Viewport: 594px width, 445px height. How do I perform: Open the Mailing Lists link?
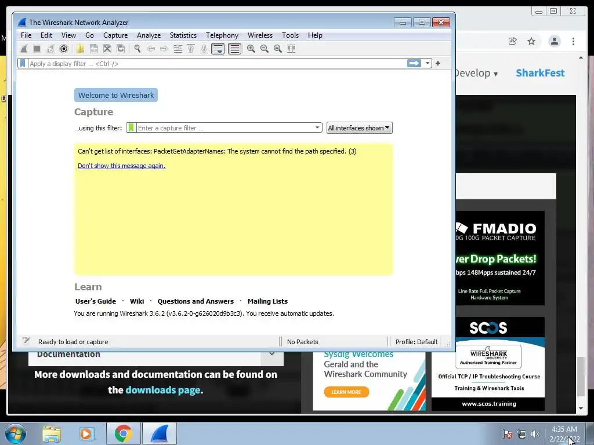[x=267, y=301]
